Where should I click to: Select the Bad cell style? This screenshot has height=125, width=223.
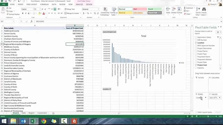point(140,9)
